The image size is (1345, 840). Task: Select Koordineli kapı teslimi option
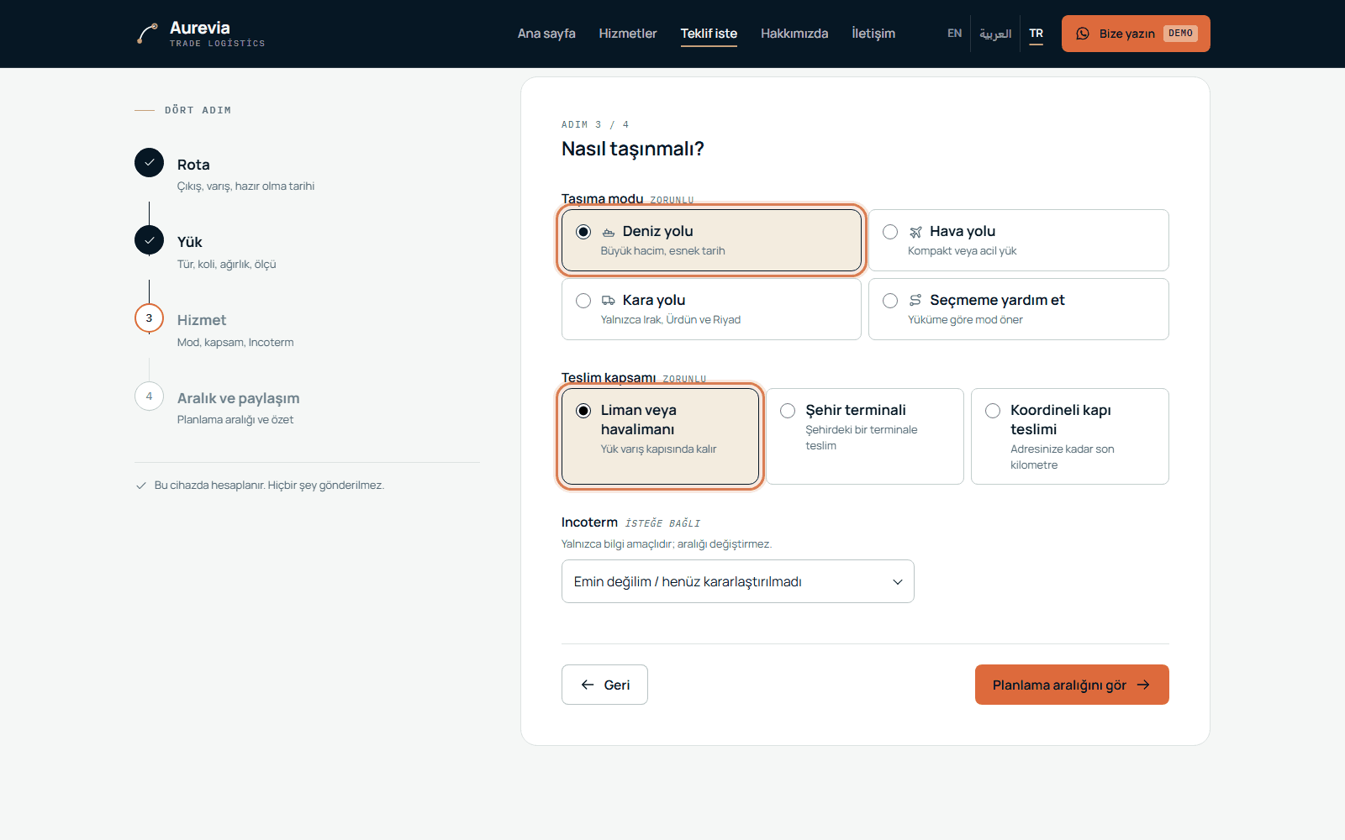(x=1069, y=436)
